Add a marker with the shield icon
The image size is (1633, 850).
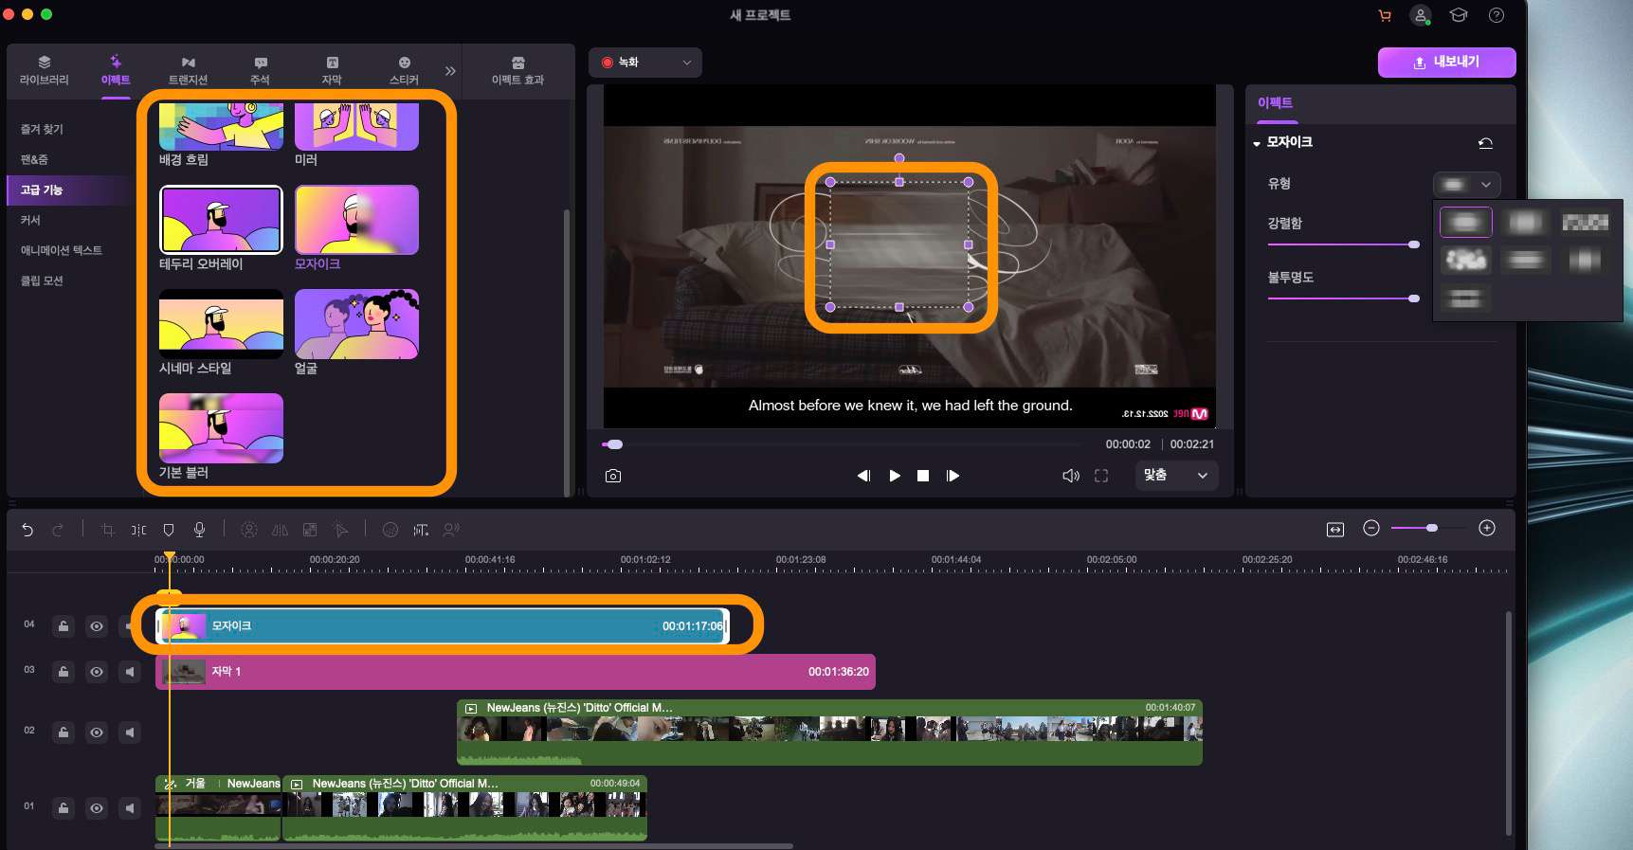click(169, 530)
